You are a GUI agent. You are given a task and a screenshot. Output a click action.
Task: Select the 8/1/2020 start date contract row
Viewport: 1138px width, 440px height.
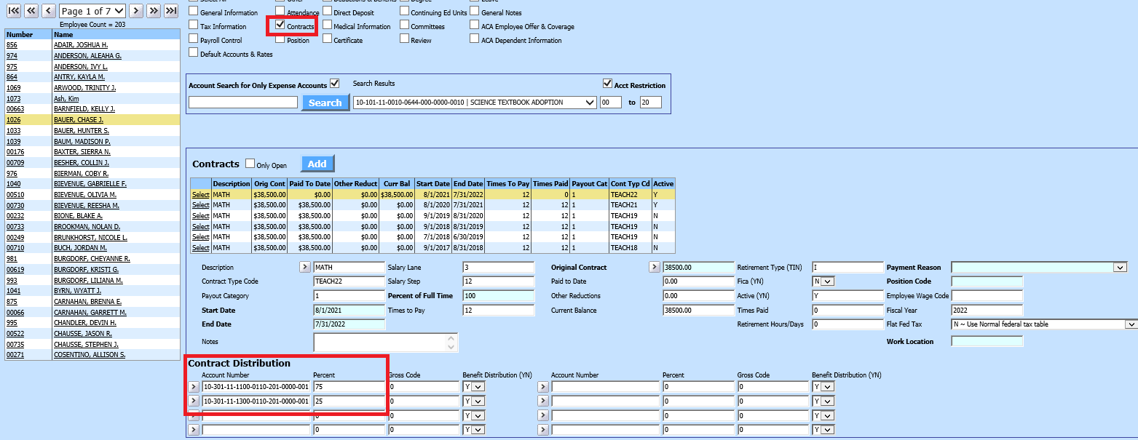(200, 206)
